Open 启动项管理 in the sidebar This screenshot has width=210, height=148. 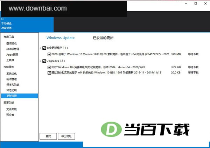pos(13,49)
